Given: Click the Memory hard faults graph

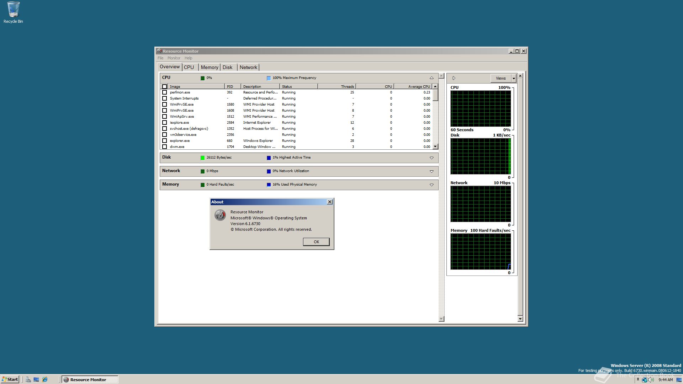Looking at the screenshot, I should pos(481,252).
